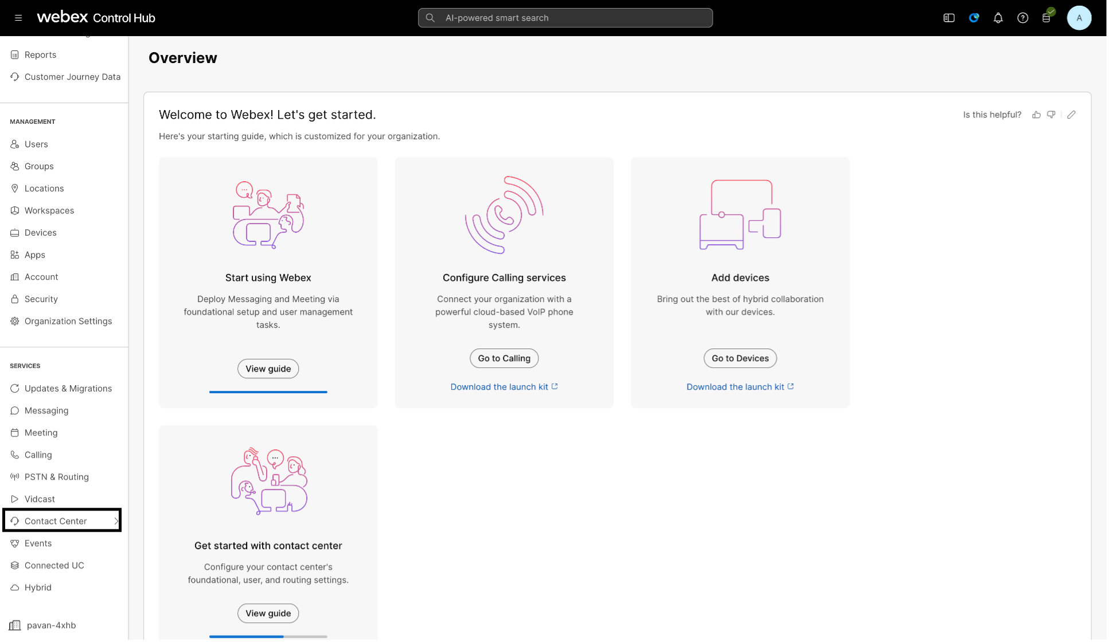Open the user avatar profile menu

click(1079, 18)
